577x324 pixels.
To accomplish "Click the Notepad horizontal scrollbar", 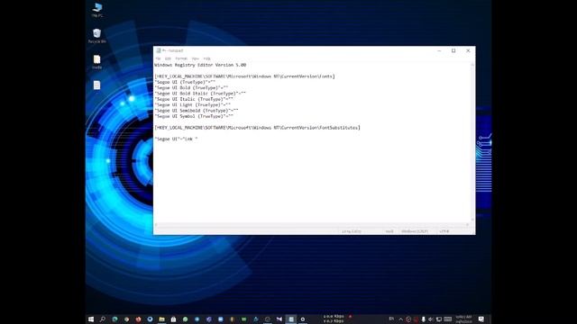I will (x=312, y=224).
